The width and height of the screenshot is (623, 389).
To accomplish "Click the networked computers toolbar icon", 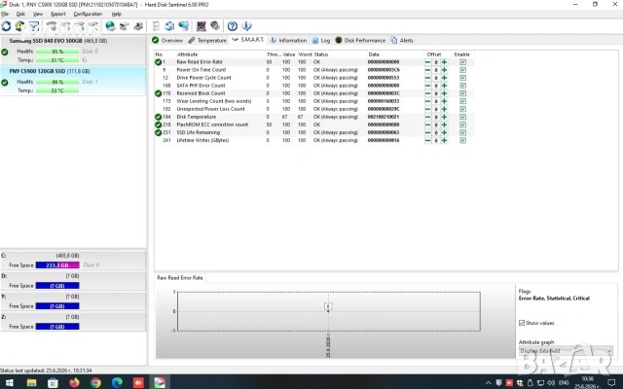I will tap(184, 26).
